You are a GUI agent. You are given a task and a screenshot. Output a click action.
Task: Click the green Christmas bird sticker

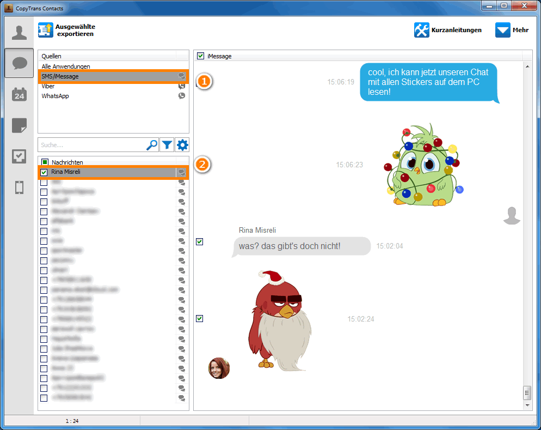(x=423, y=165)
